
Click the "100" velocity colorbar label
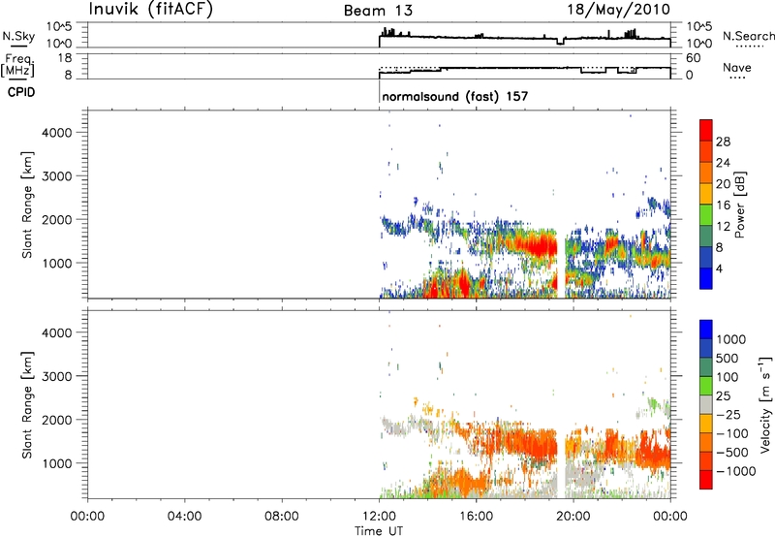point(727,377)
